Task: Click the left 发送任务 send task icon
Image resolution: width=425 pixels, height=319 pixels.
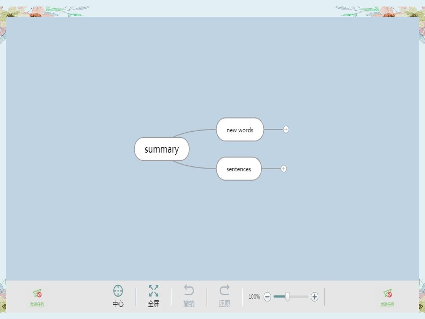Action: (37, 293)
